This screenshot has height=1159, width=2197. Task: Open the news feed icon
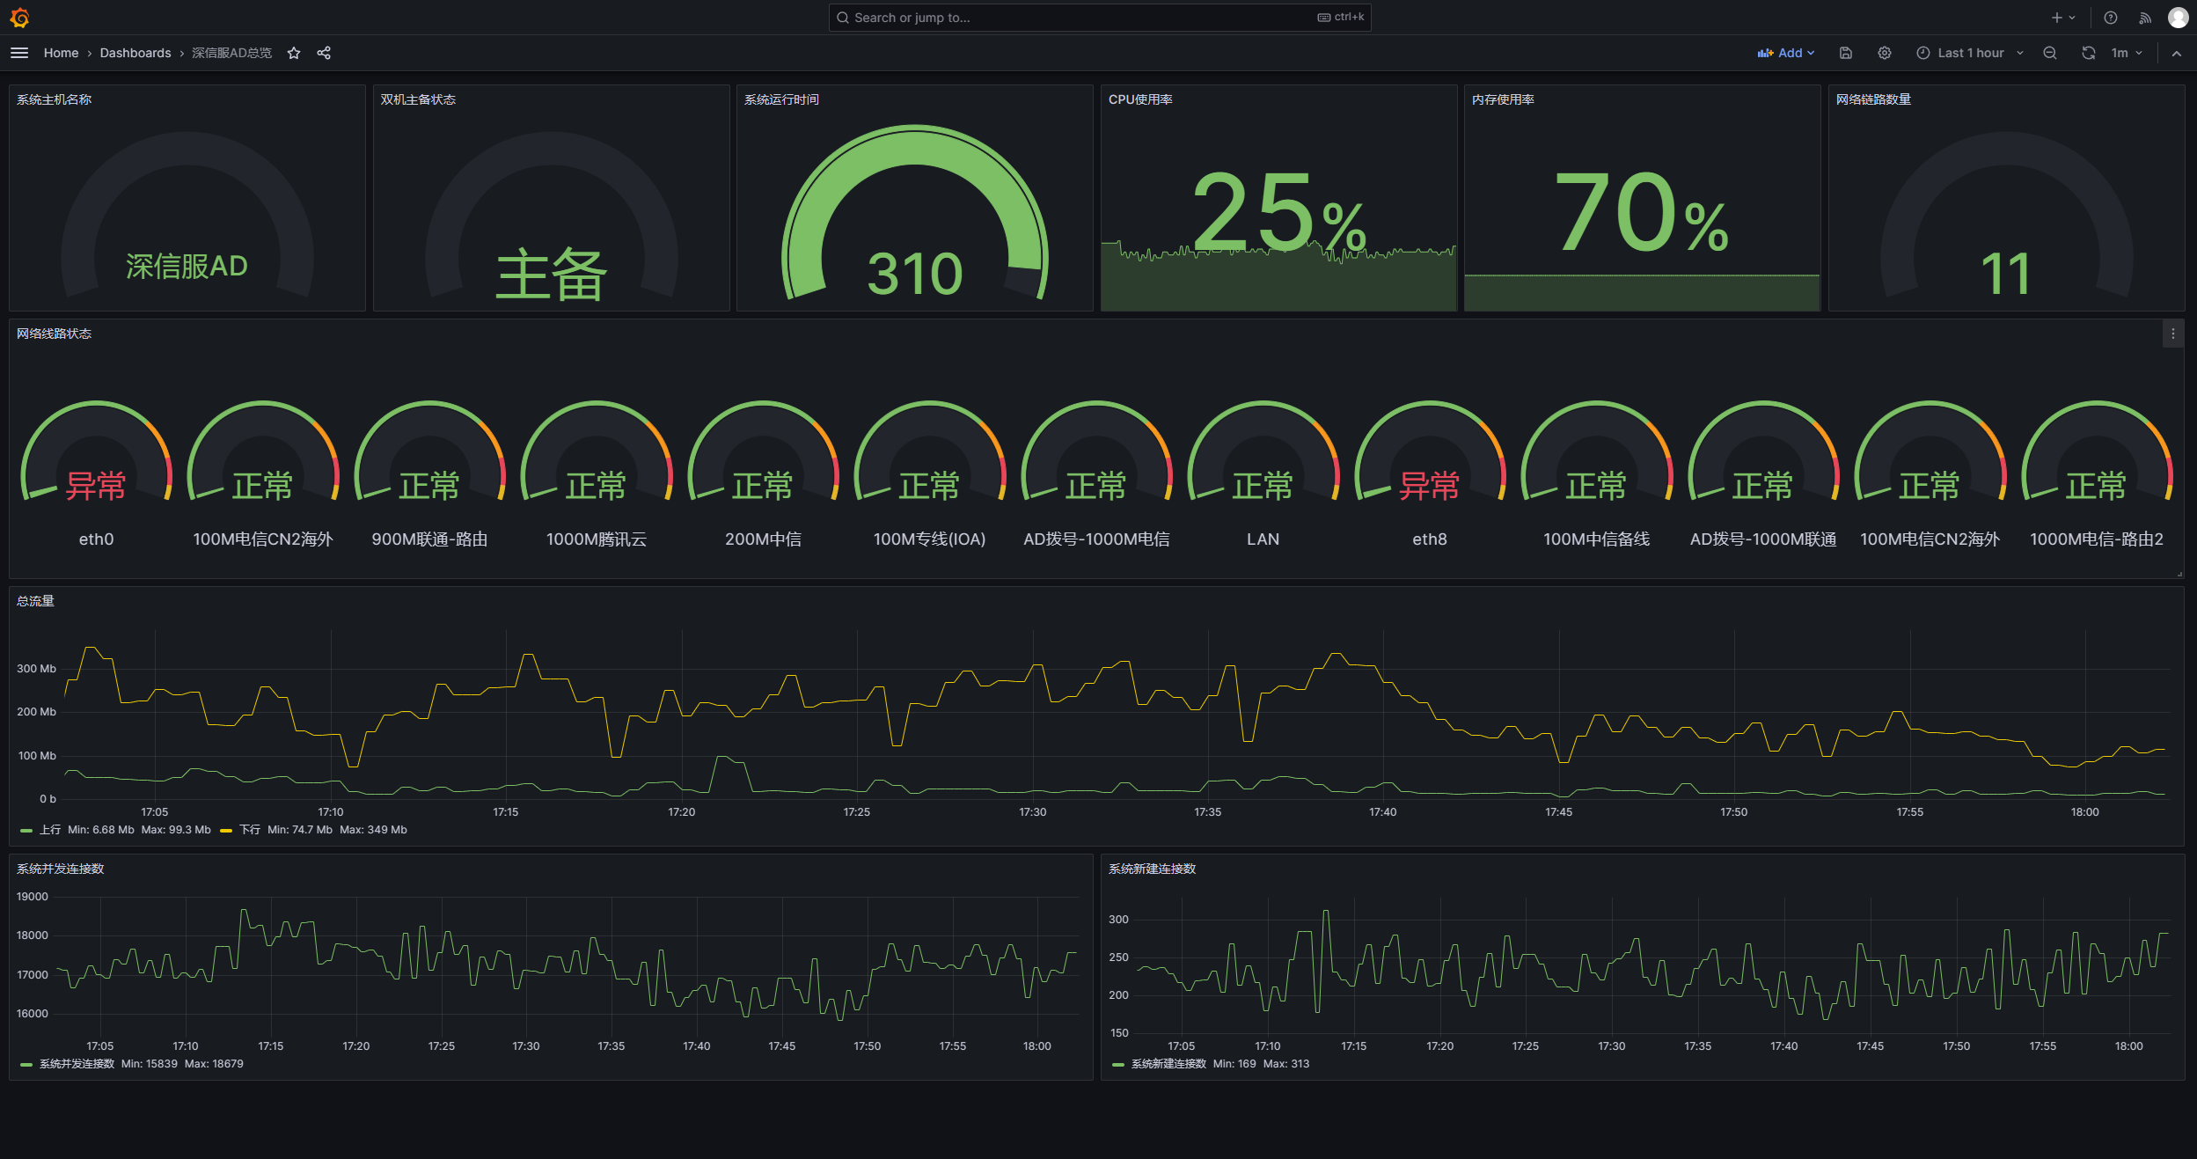pyautogui.click(x=2145, y=18)
